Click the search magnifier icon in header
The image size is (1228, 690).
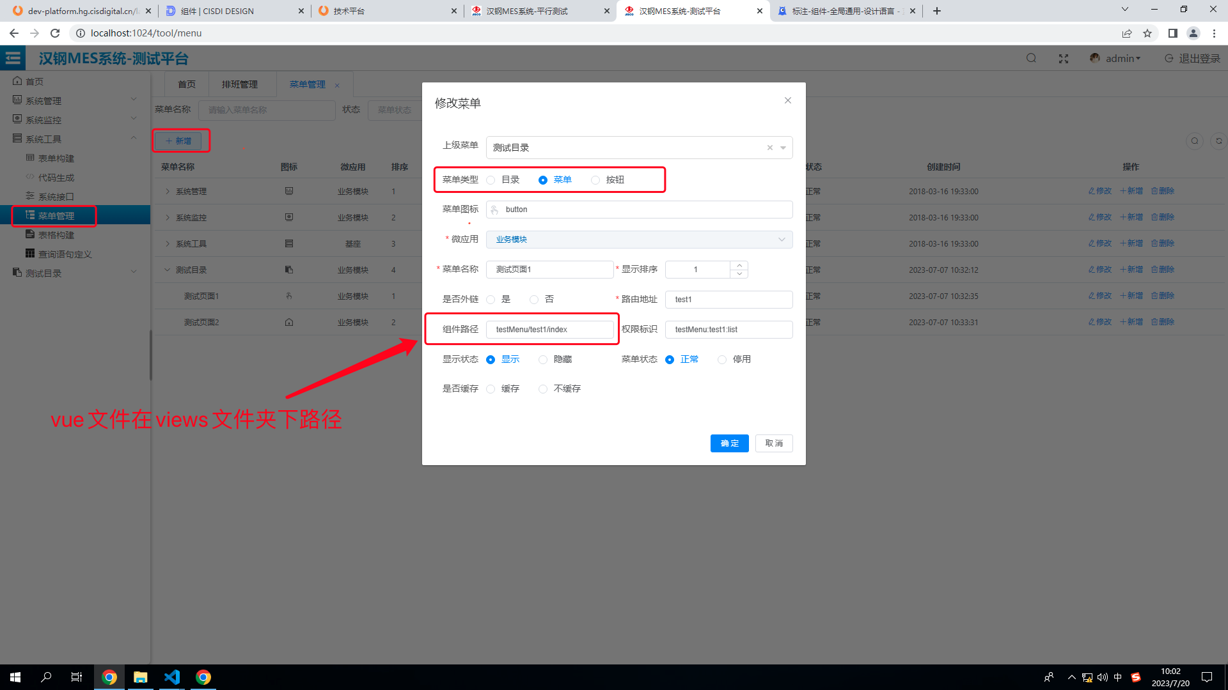1031,58
